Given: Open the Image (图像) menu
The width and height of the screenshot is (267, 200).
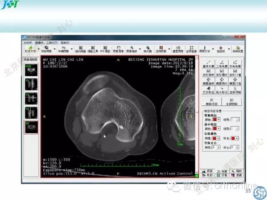Looking at the screenshot, I should click(39, 43).
